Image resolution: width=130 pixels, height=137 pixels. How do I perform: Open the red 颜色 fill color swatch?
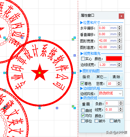[114, 59]
